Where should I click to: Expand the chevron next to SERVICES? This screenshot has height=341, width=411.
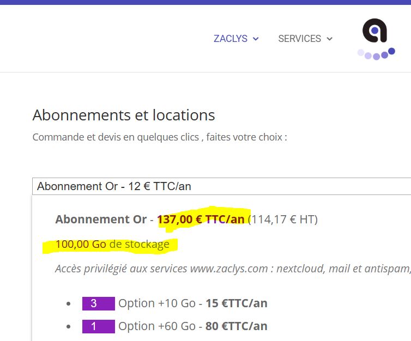click(329, 39)
